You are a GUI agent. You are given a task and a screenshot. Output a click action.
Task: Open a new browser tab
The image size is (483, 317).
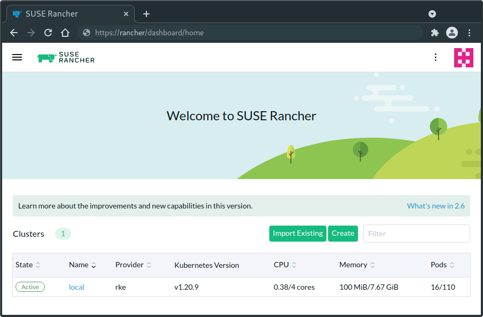click(146, 14)
